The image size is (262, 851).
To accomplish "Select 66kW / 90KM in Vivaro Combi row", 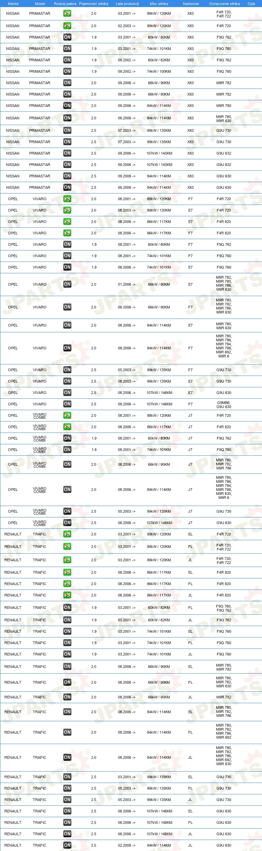I will (x=159, y=464).
